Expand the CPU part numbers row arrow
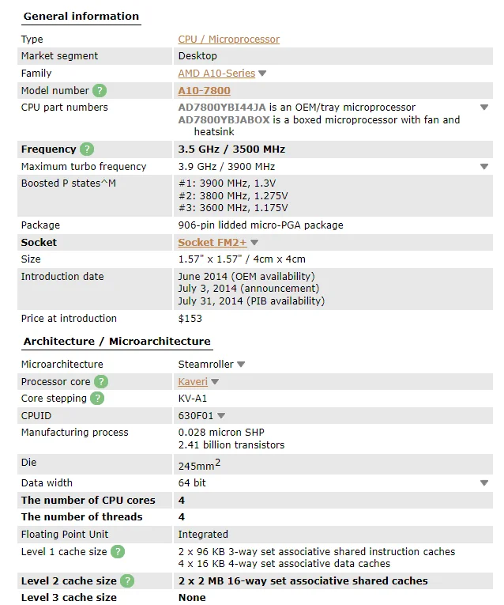 (x=484, y=108)
